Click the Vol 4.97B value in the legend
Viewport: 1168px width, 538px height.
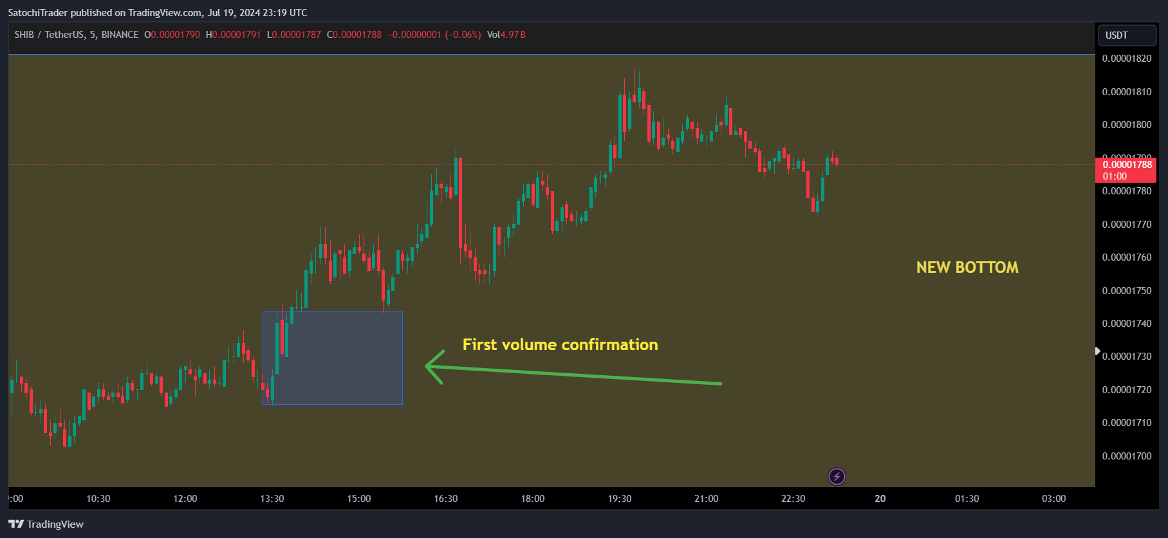(x=506, y=35)
